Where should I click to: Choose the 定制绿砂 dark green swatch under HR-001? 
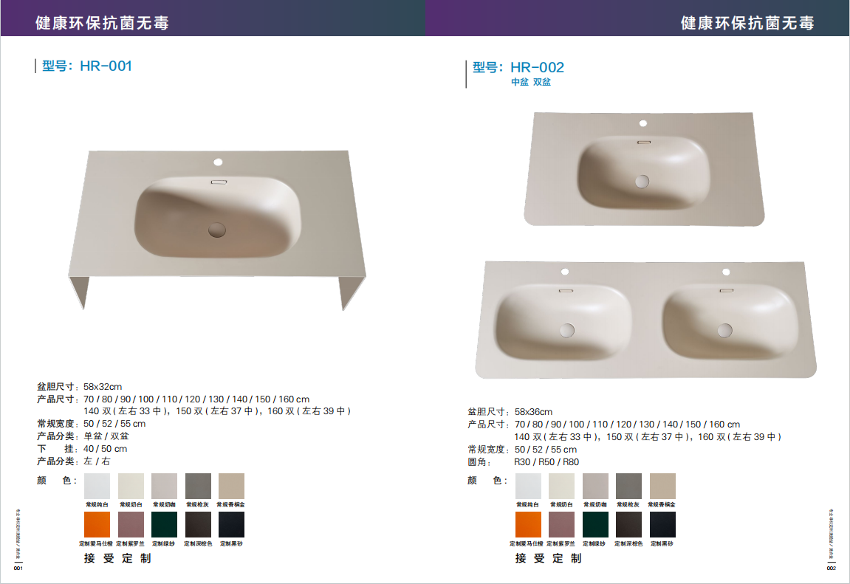[164, 524]
